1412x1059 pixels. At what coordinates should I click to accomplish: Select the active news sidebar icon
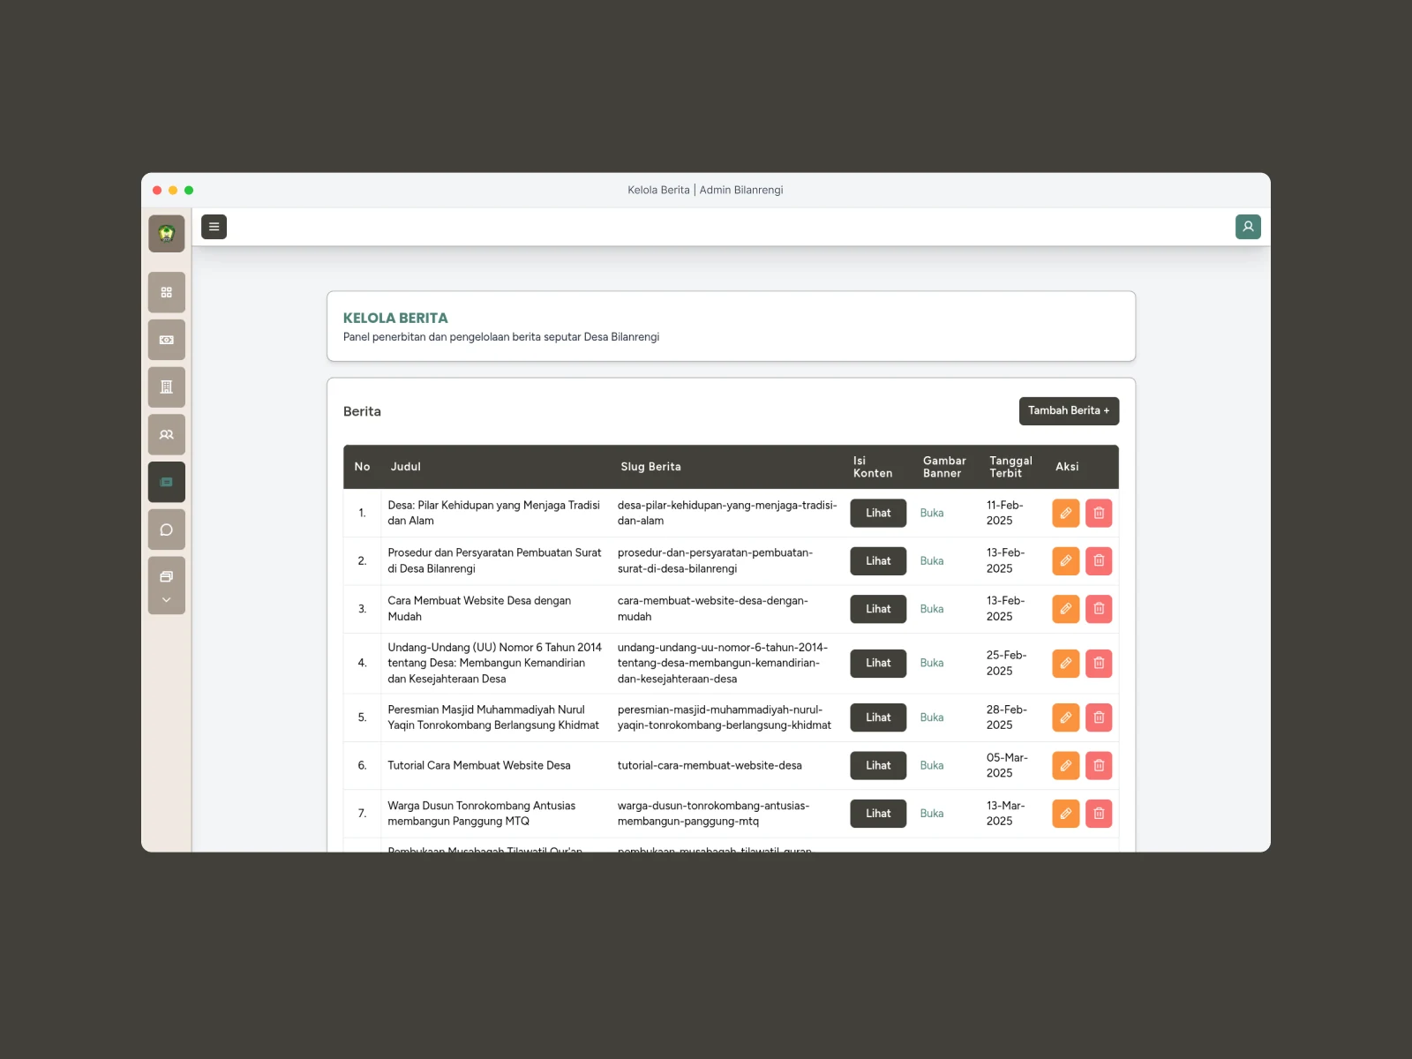167,482
